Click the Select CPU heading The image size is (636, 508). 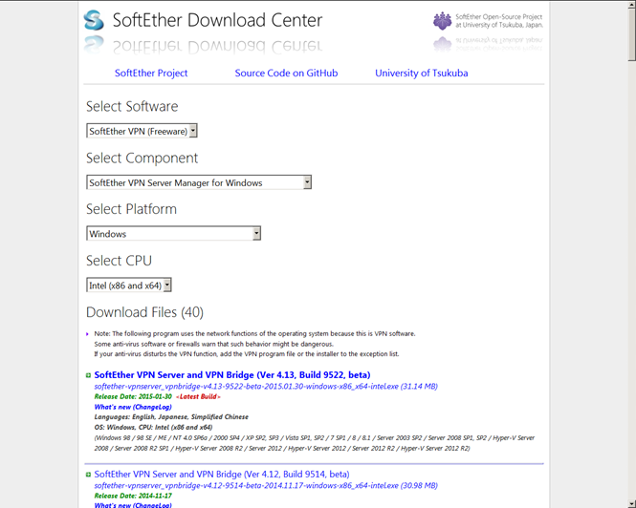point(119,261)
